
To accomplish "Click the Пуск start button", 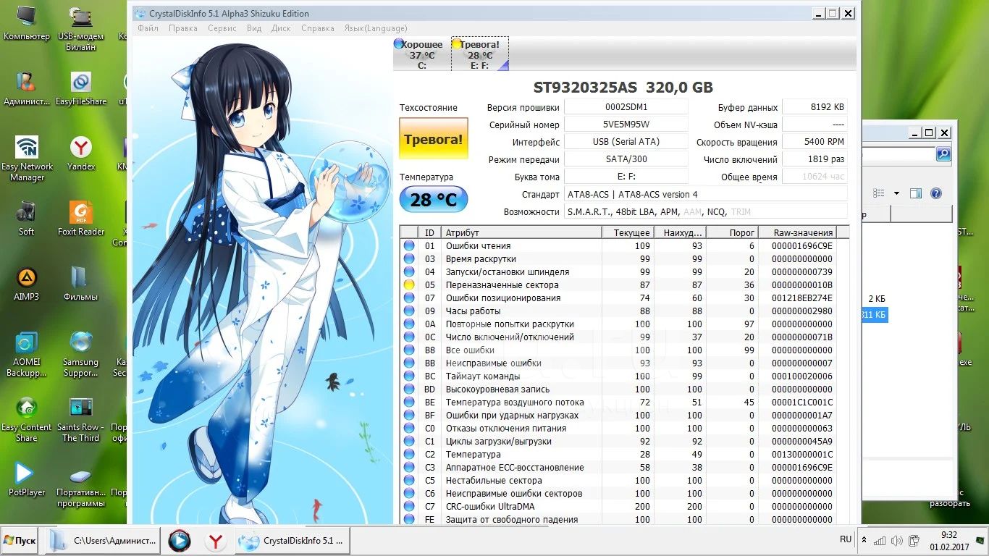I will click(x=20, y=541).
